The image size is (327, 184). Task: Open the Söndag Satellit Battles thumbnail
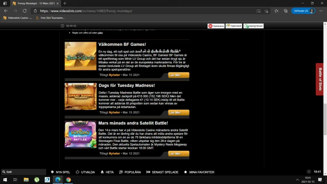(81, 135)
